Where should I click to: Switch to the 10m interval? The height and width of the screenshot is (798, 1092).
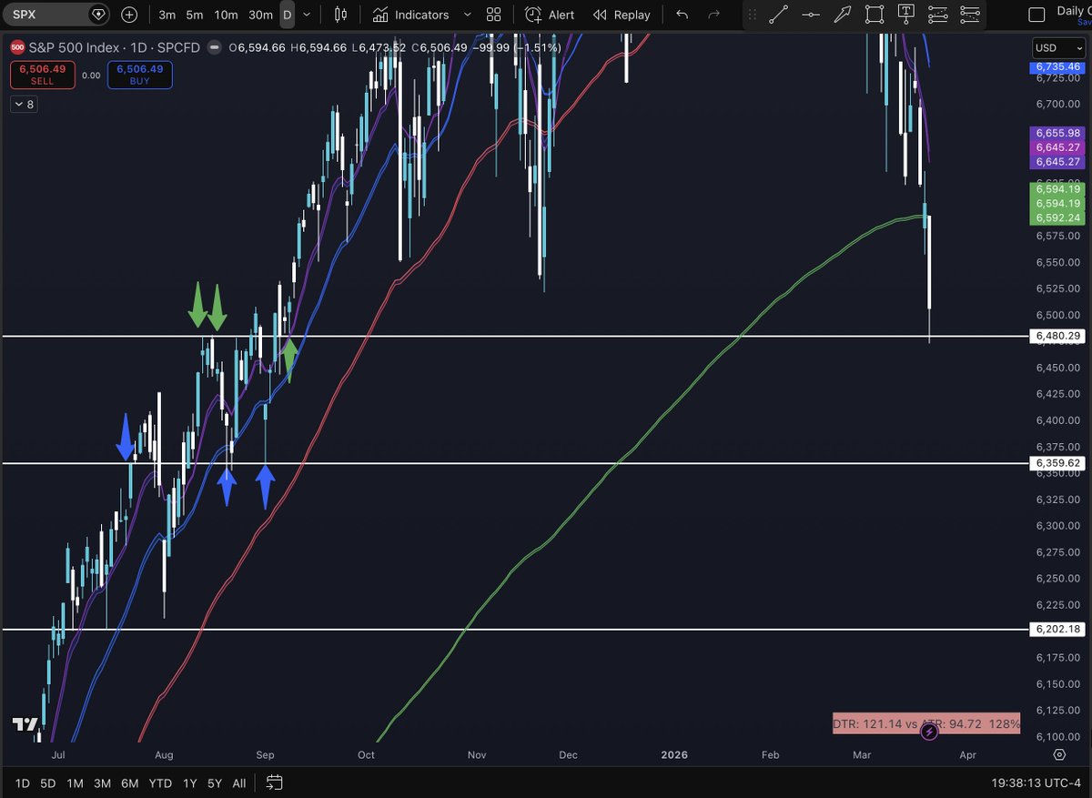pyautogui.click(x=227, y=15)
